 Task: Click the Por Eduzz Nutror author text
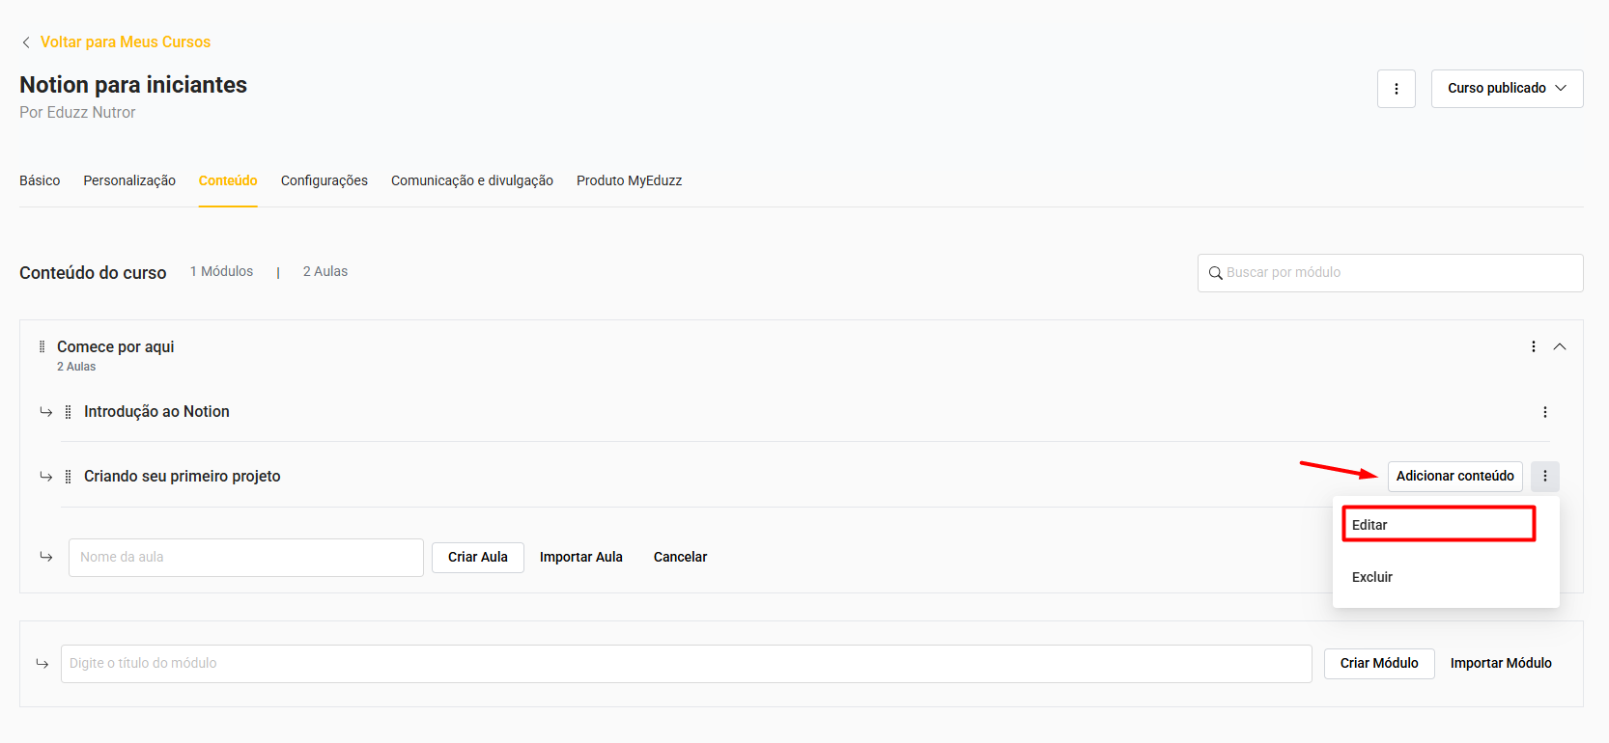click(77, 113)
